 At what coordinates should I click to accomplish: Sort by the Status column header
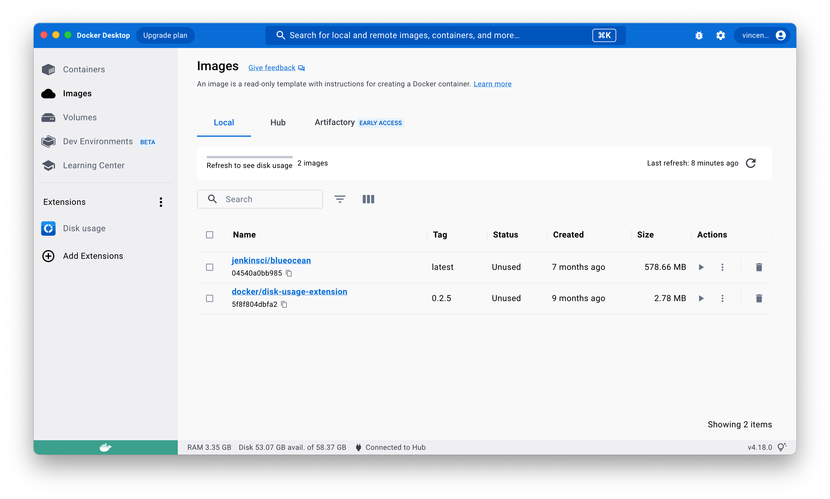505,235
